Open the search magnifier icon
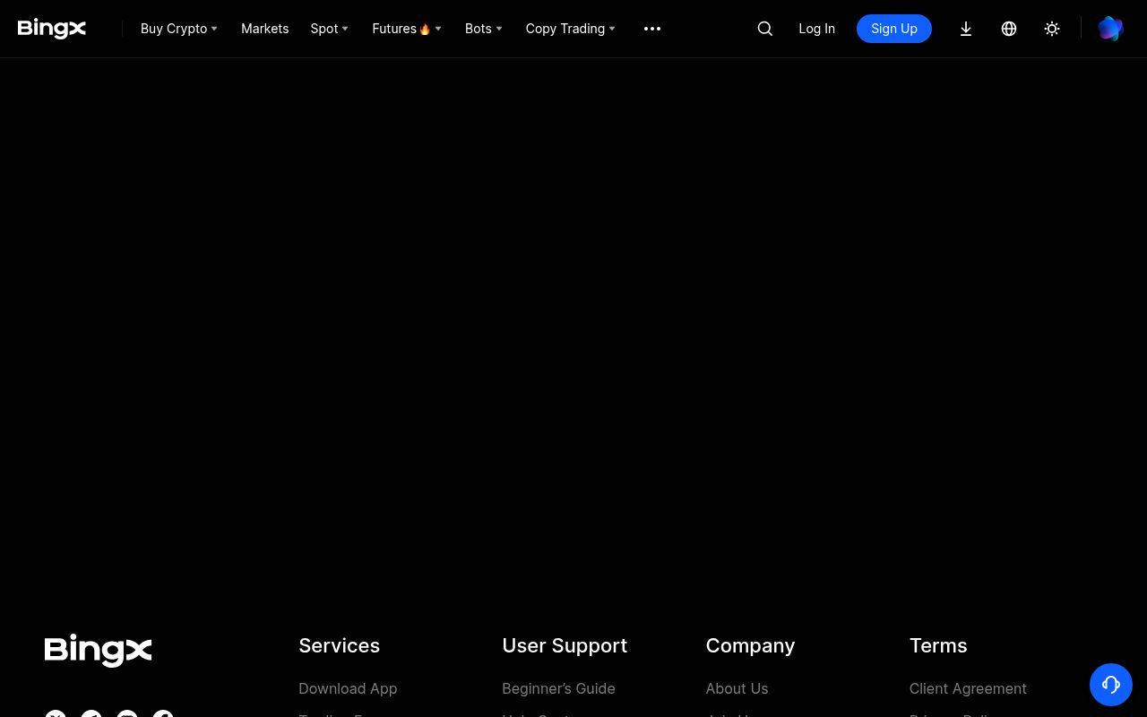 pos(765,29)
